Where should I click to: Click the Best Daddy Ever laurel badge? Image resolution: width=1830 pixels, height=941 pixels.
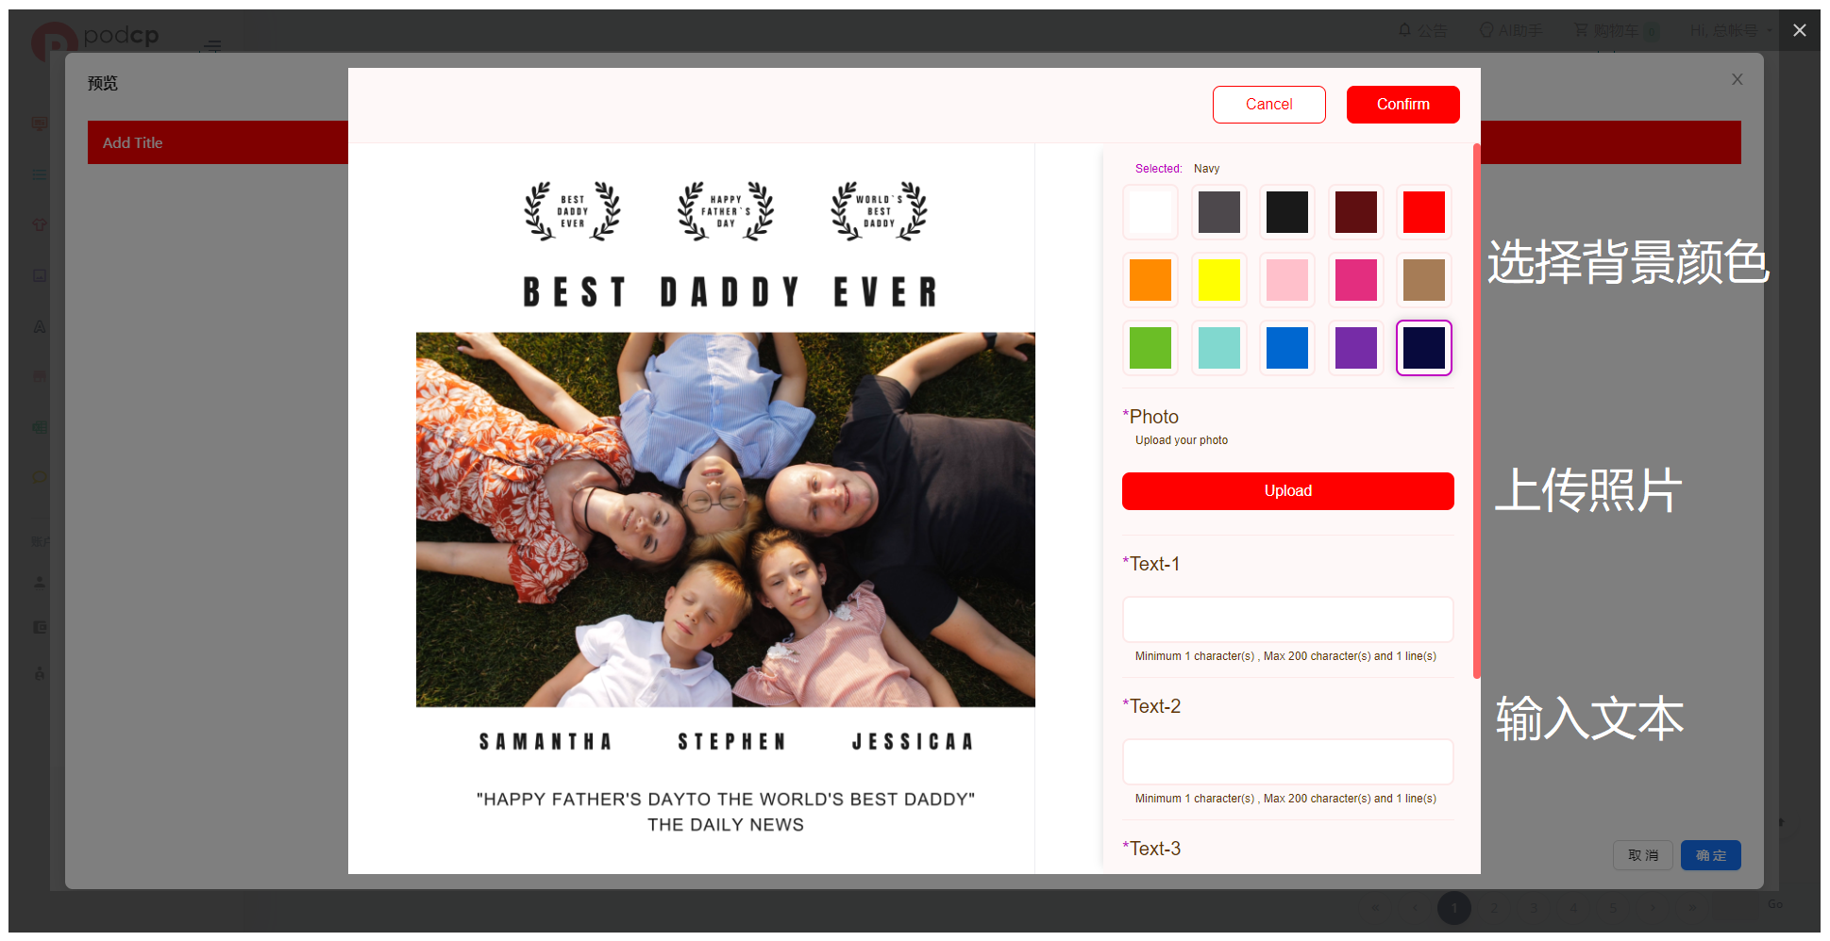tap(572, 211)
